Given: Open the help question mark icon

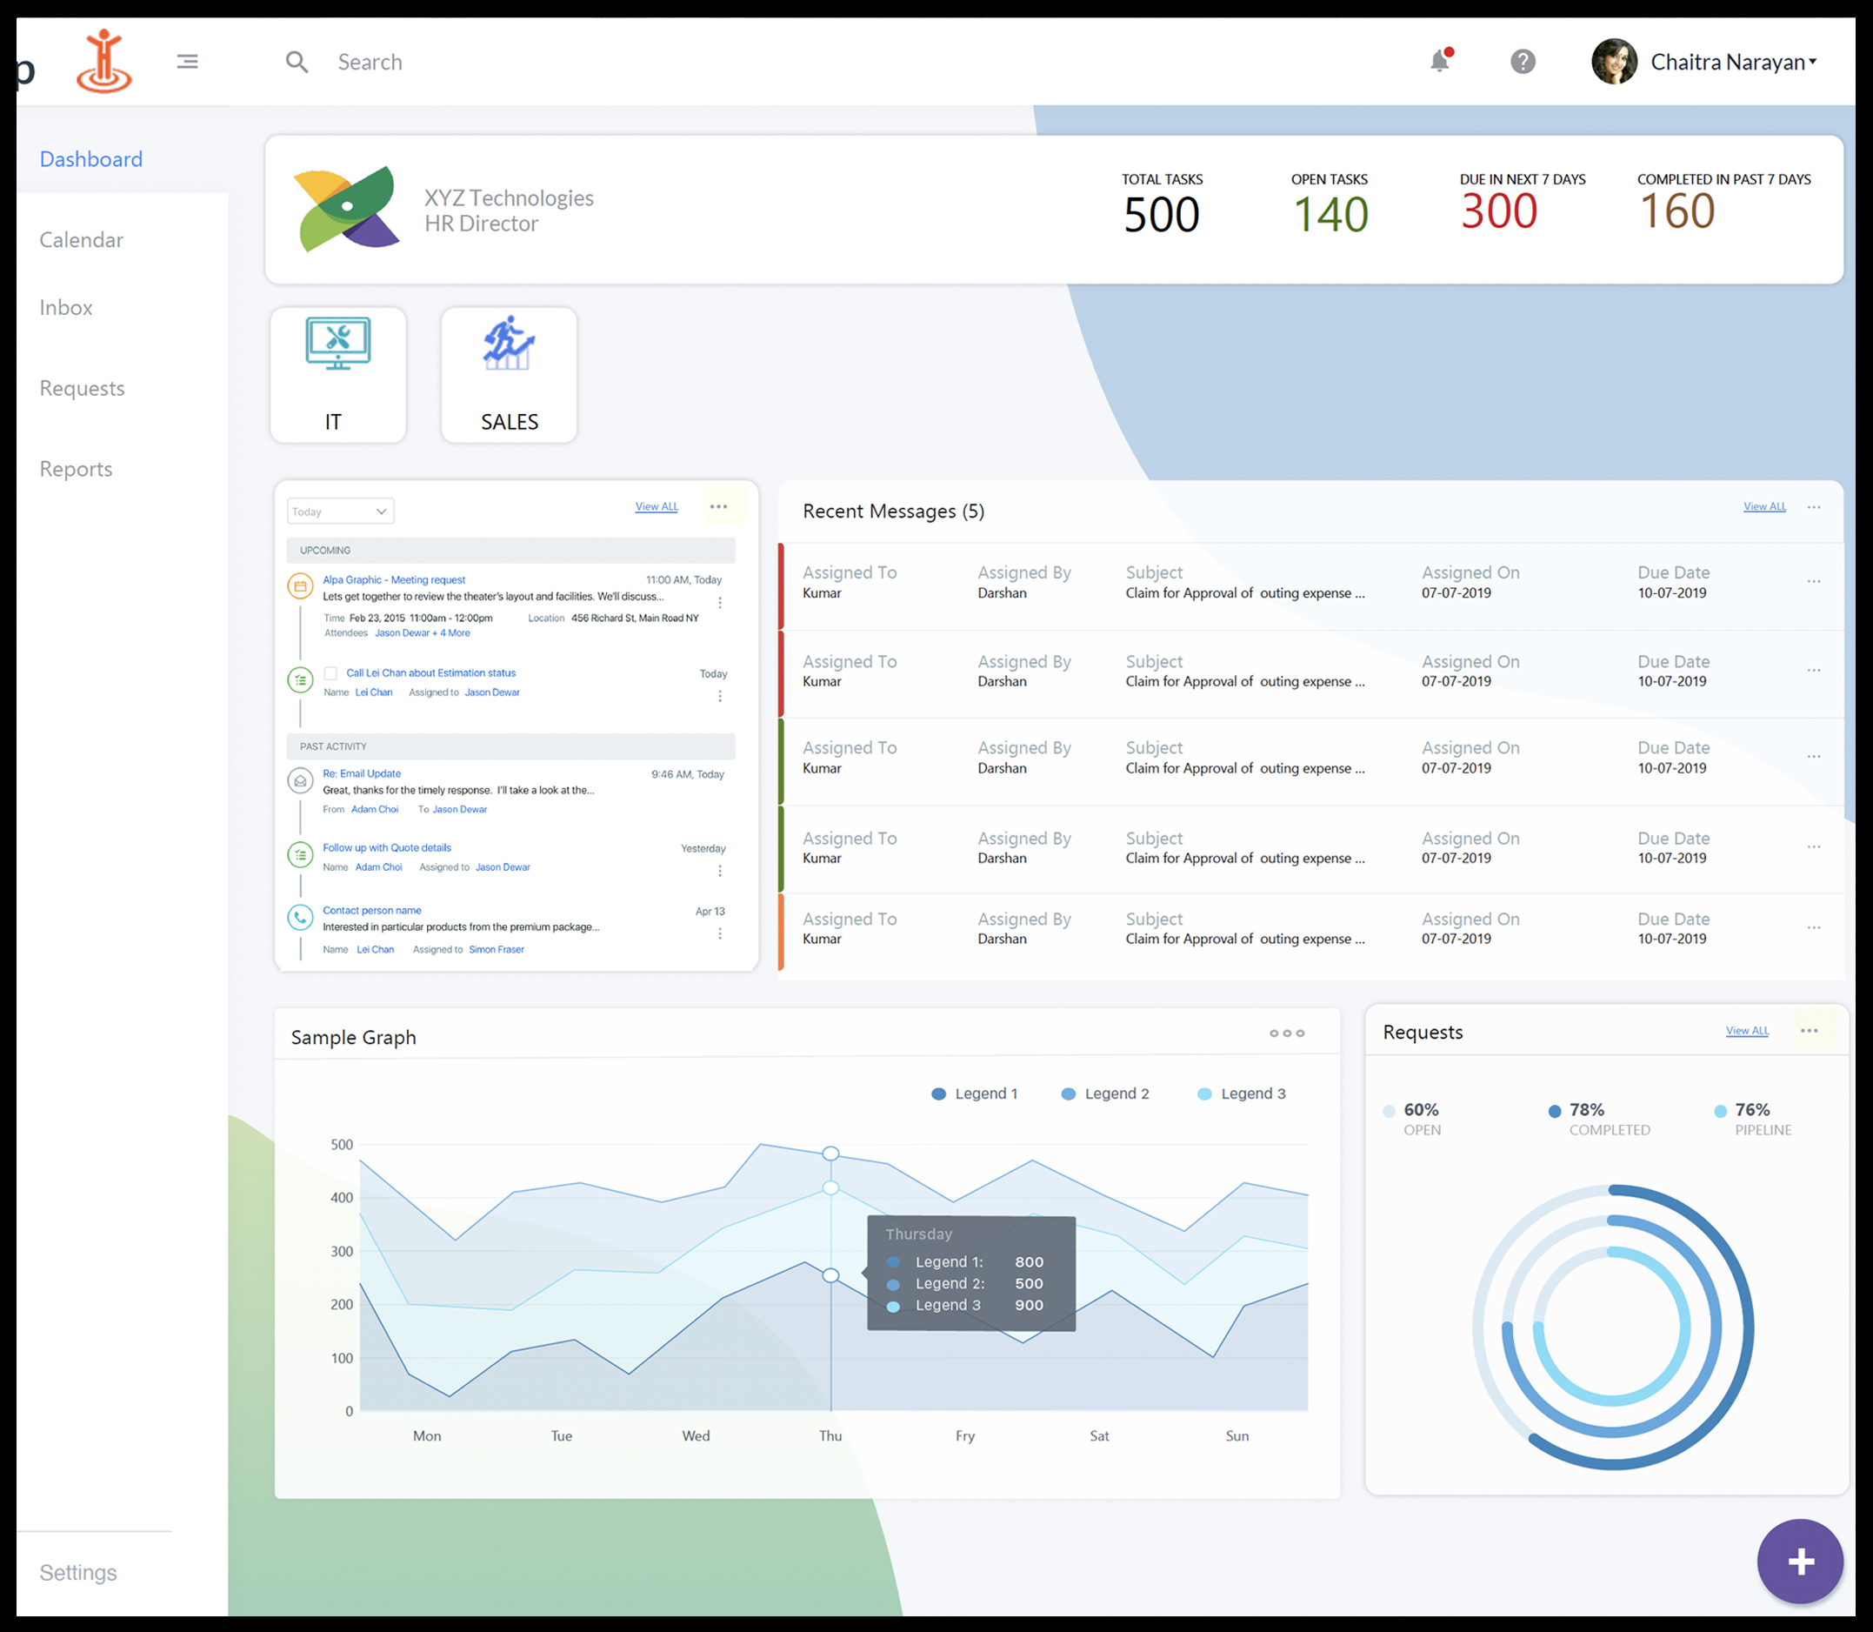Looking at the screenshot, I should click(1523, 61).
